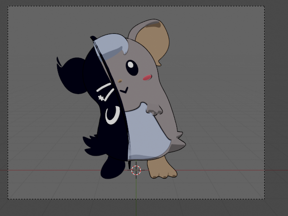Click the pink cheek blush
This screenshot has height=216, width=288.
coord(147,77)
